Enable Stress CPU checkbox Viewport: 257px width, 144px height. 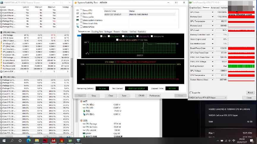pyautogui.click(x=81, y=10)
